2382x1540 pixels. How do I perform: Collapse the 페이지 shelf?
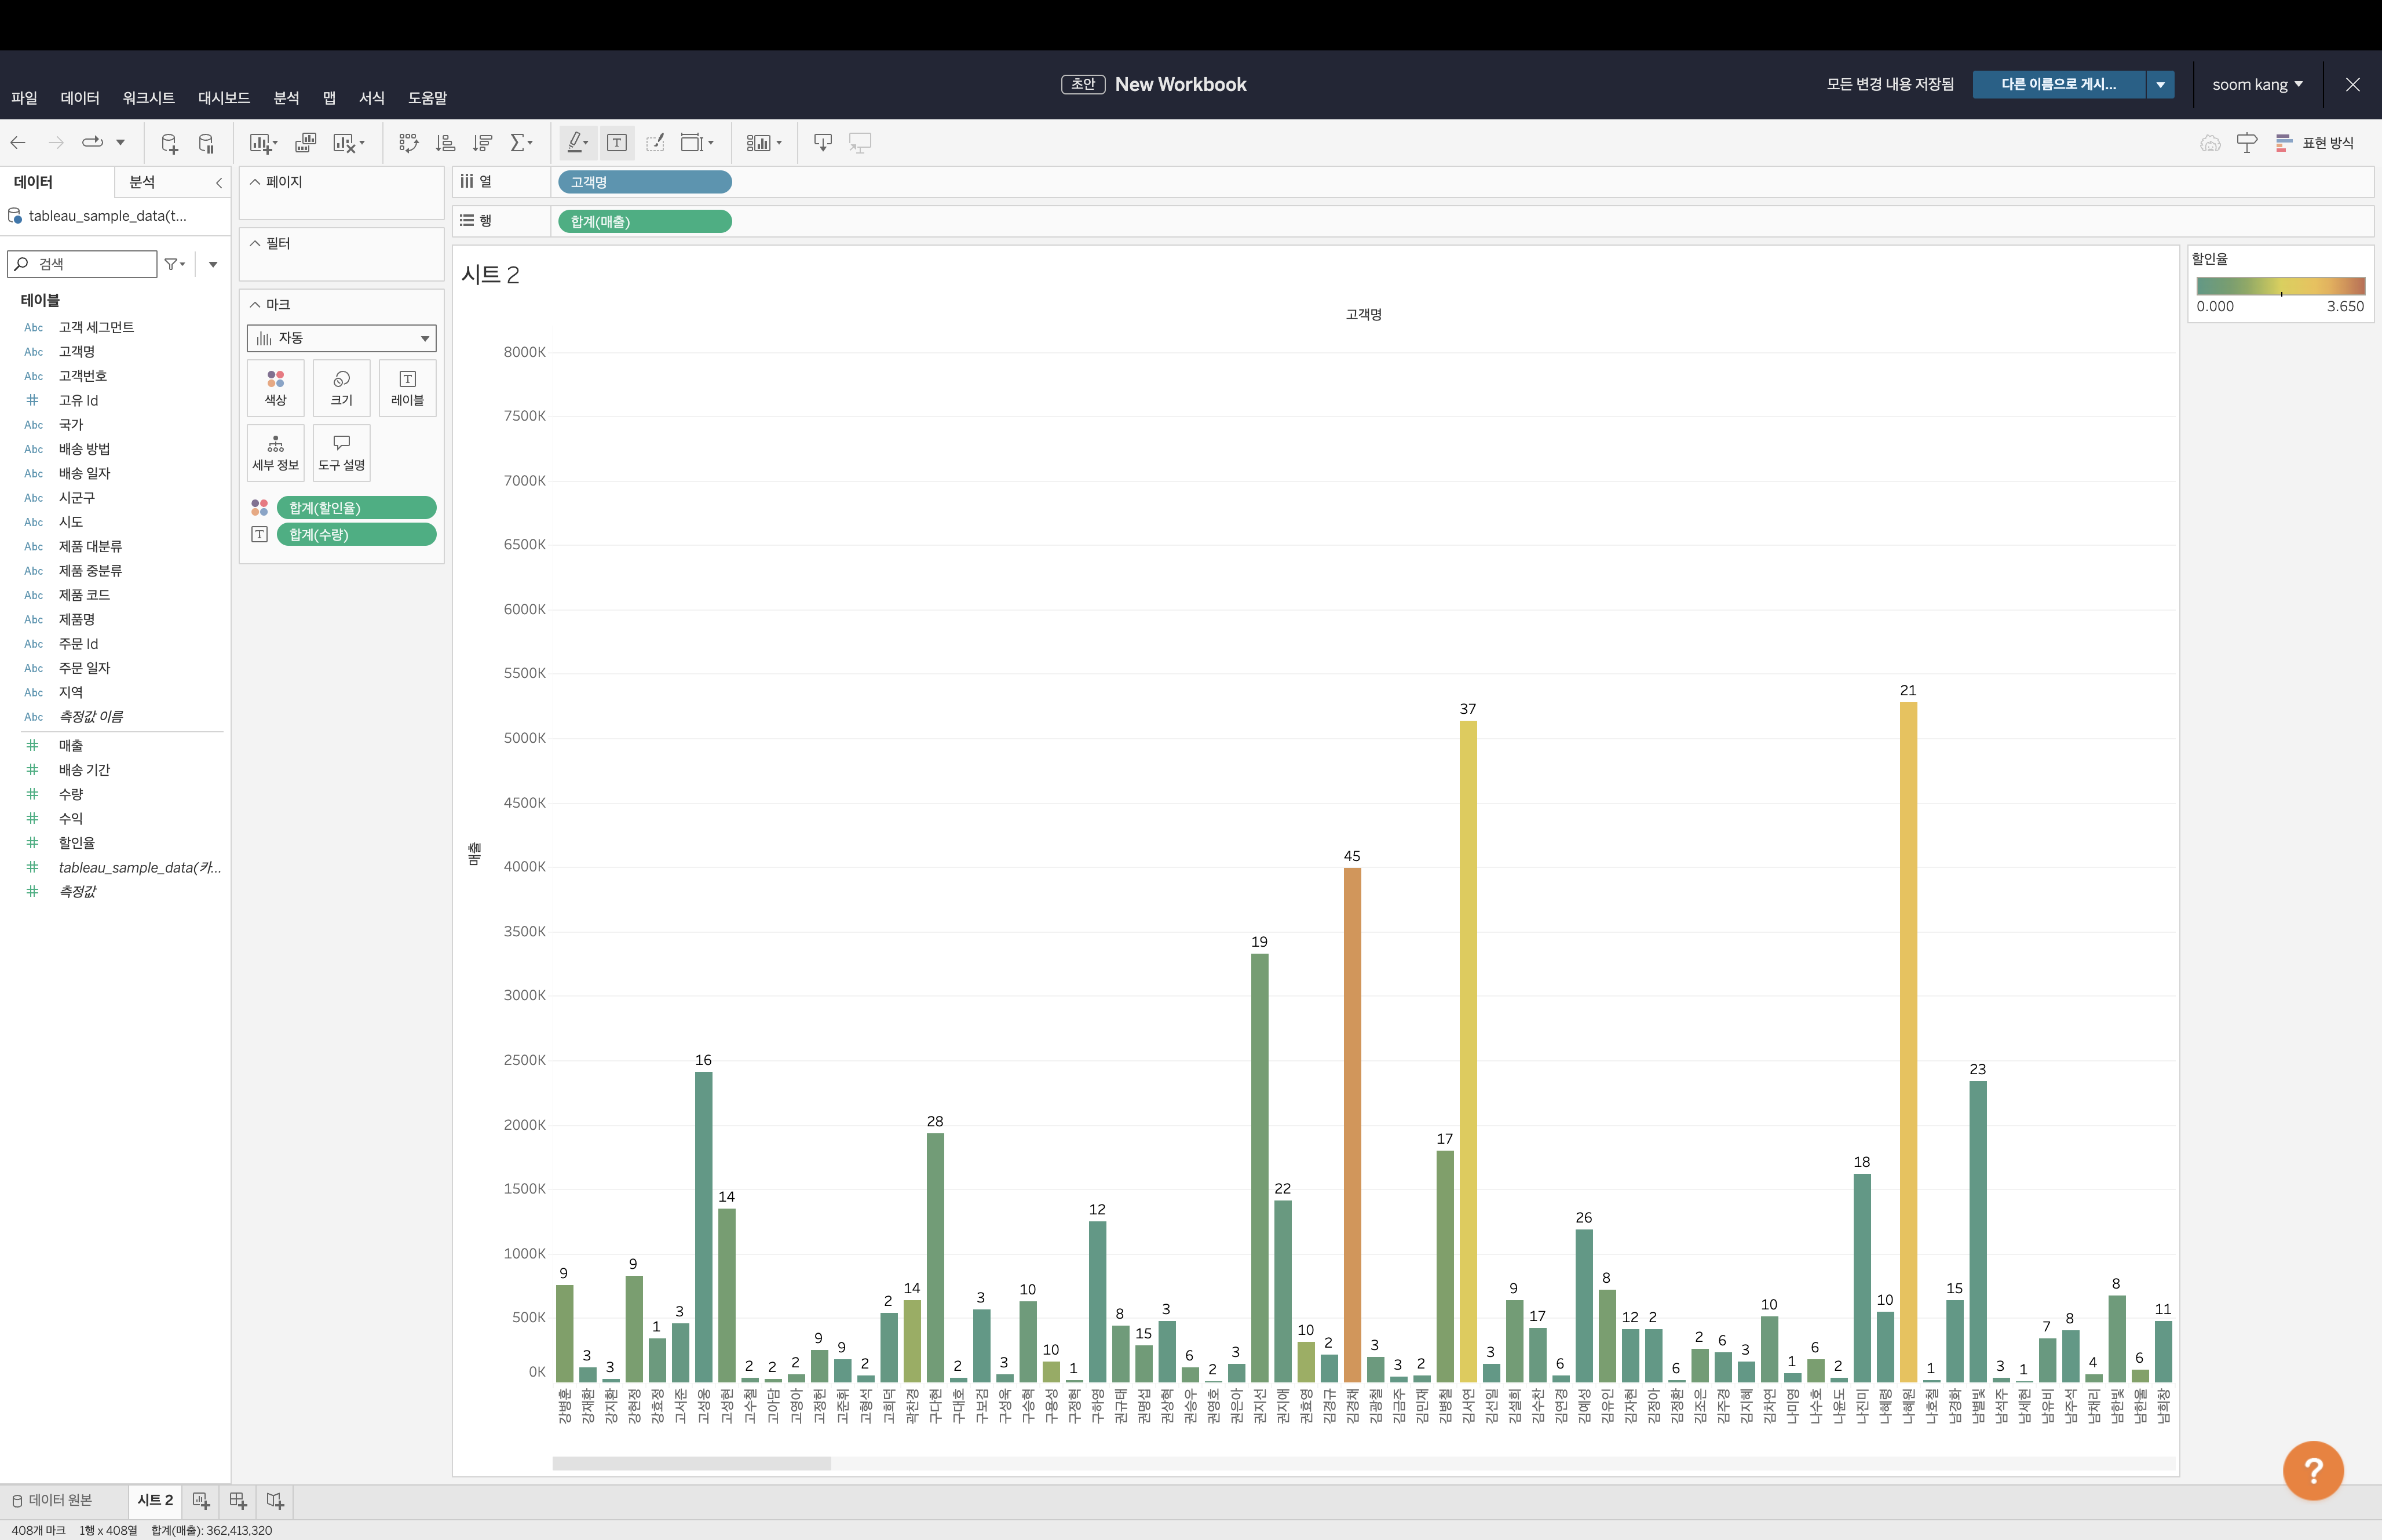point(255,182)
